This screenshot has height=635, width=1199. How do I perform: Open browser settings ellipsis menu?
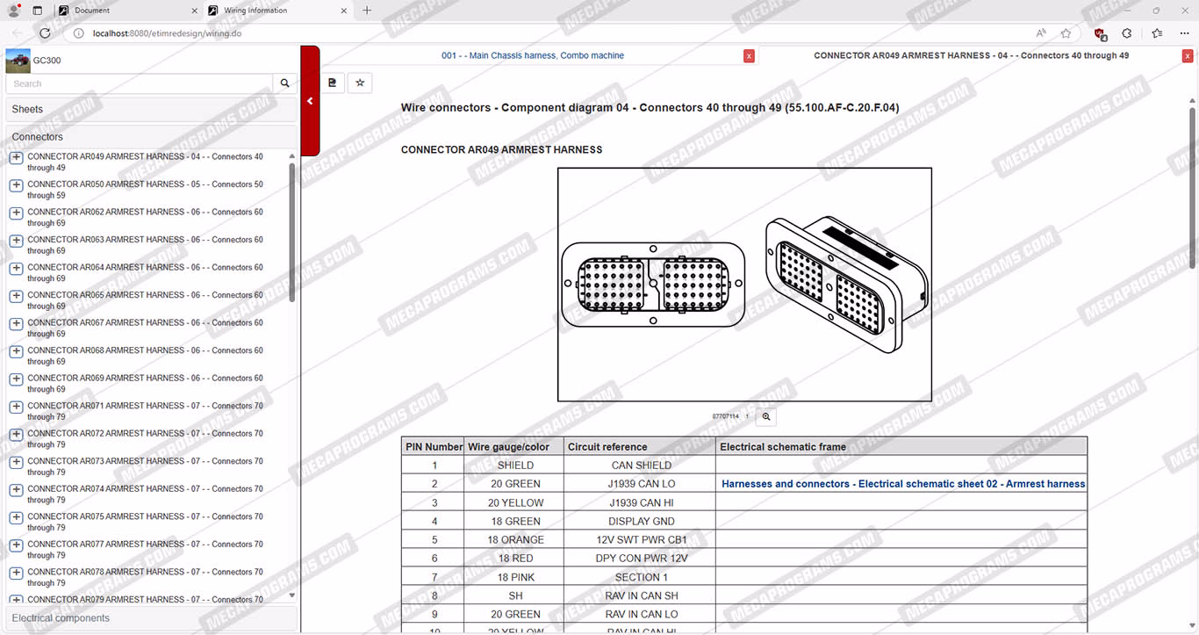tap(1183, 33)
